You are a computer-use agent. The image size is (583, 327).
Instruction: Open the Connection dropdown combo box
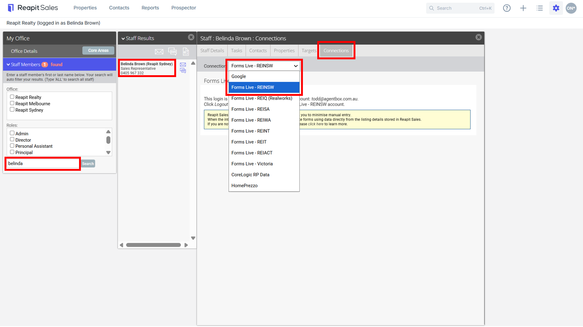pos(264,66)
